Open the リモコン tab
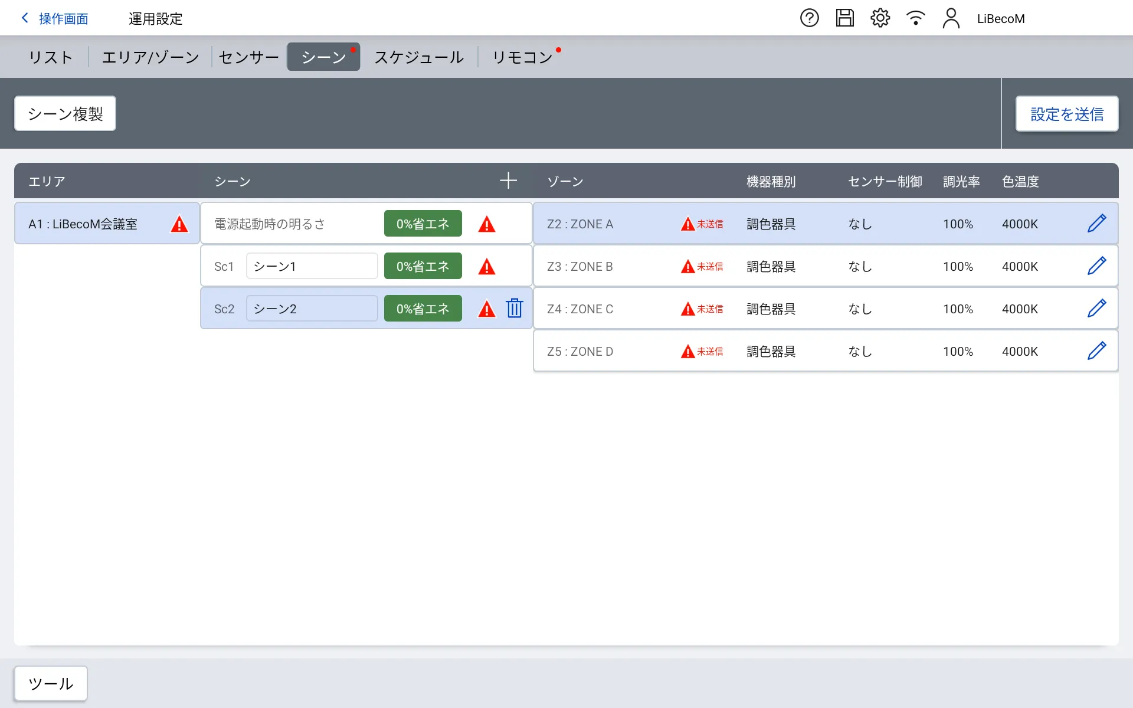Viewport: 1133px width, 708px height. (522, 57)
